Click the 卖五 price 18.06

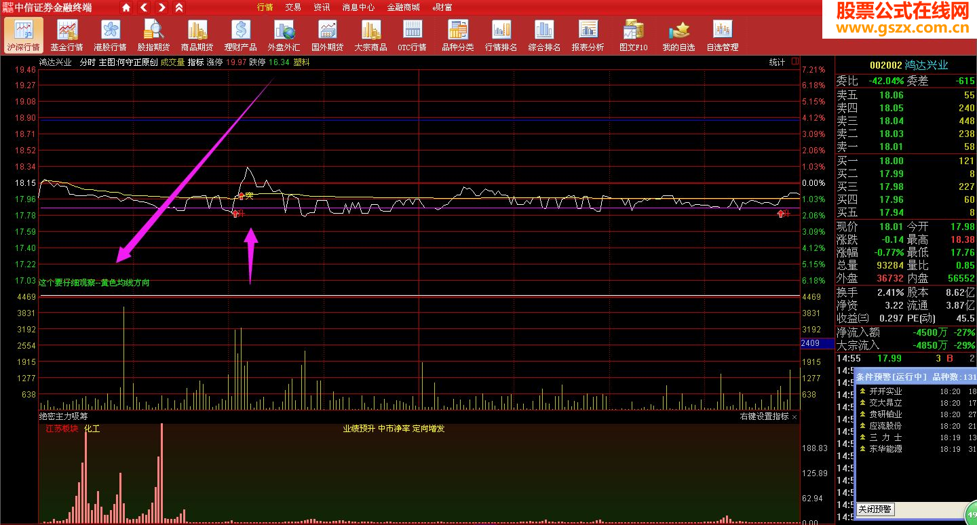(x=891, y=96)
